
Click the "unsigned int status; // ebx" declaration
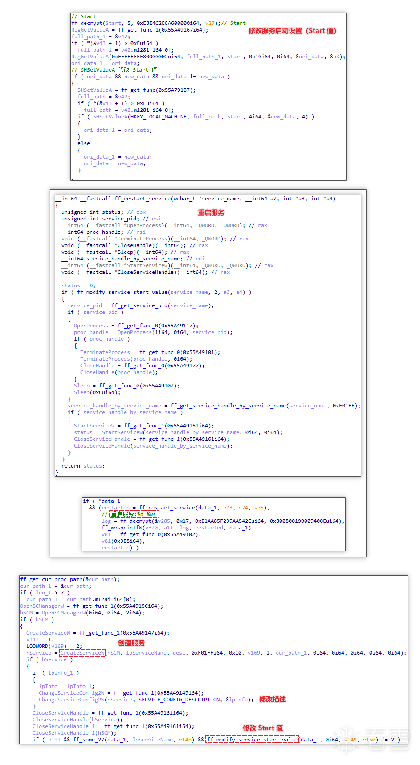tap(103, 212)
